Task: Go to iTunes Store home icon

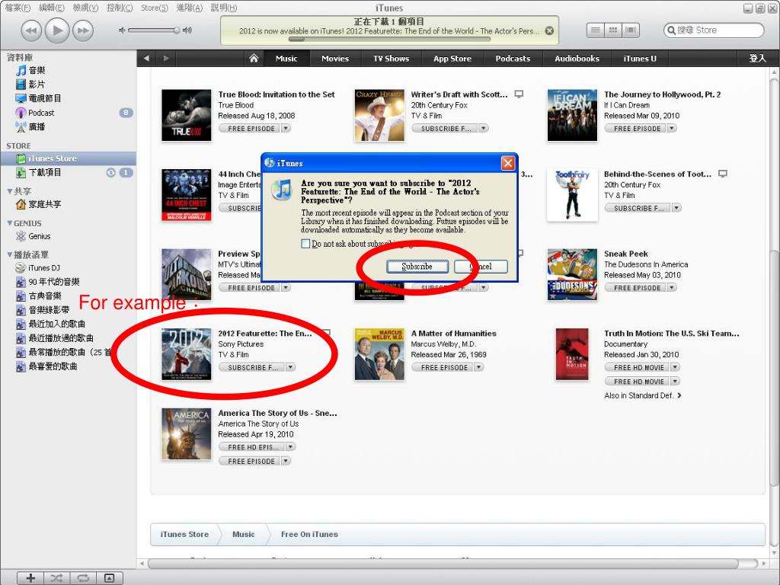Action: coord(254,58)
